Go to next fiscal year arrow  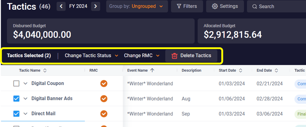[95, 7]
